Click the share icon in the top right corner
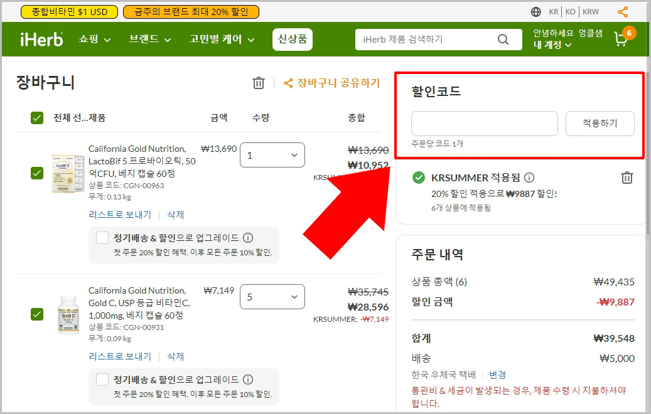651x414 pixels. [x=623, y=11]
